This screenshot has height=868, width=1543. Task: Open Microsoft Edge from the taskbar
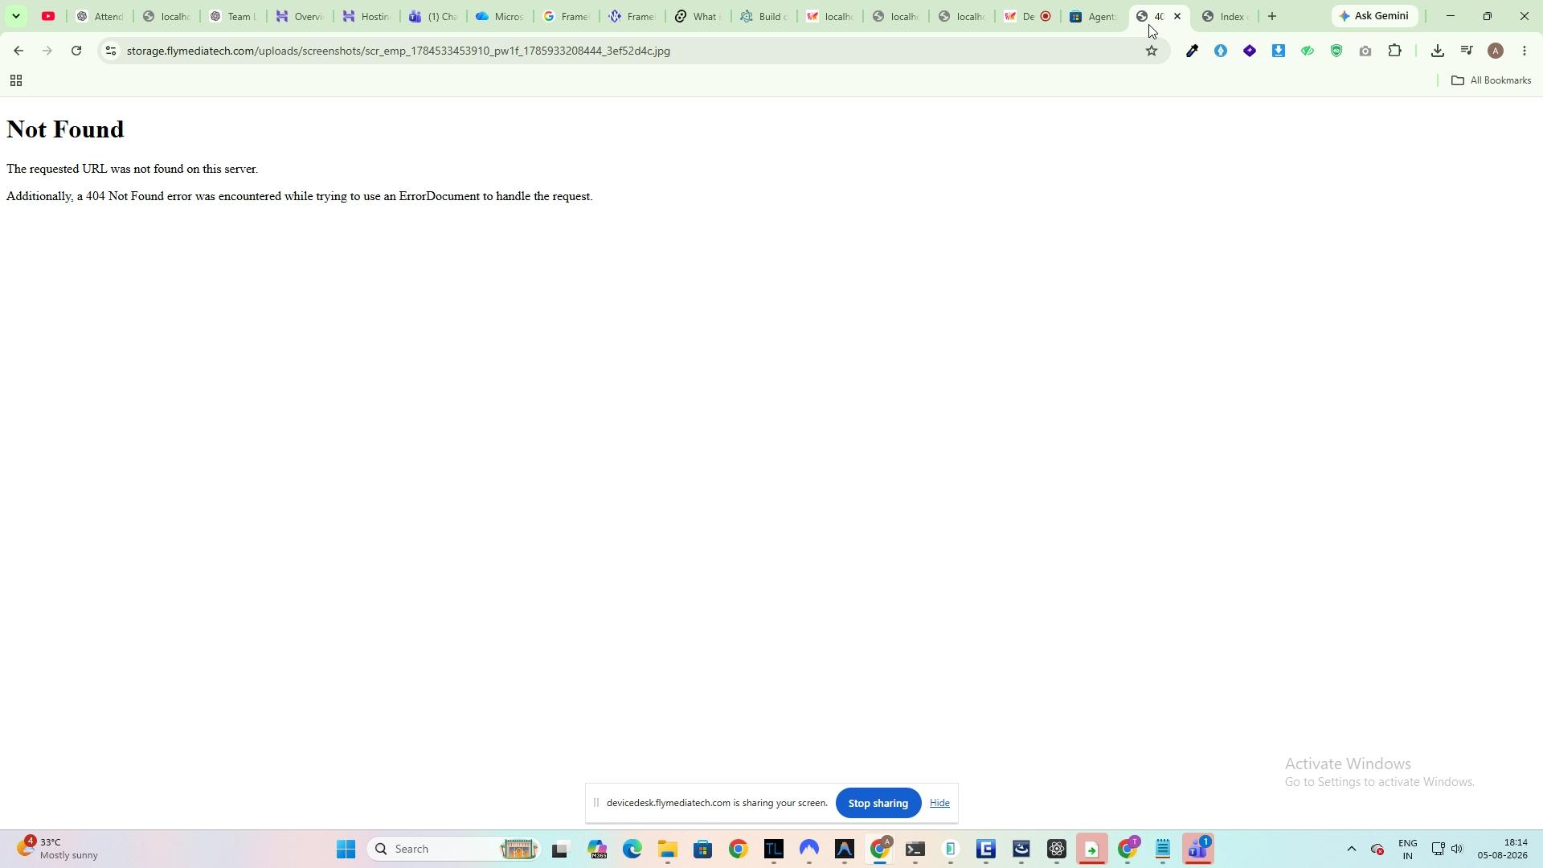632,849
